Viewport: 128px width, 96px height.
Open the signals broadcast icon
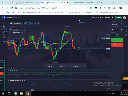point(126,27)
